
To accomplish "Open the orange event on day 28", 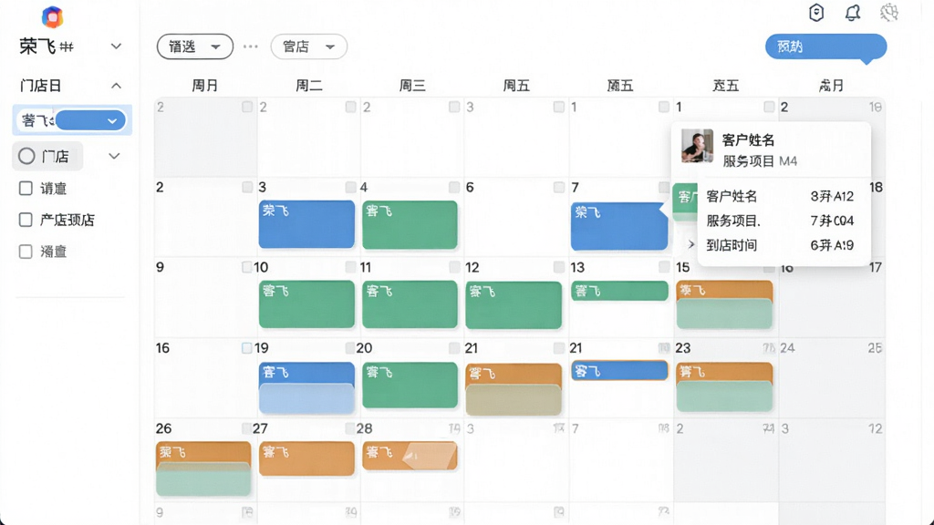I will 410,456.
